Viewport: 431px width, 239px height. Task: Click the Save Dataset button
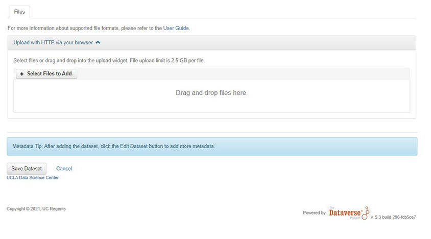[x=27, y=169]
